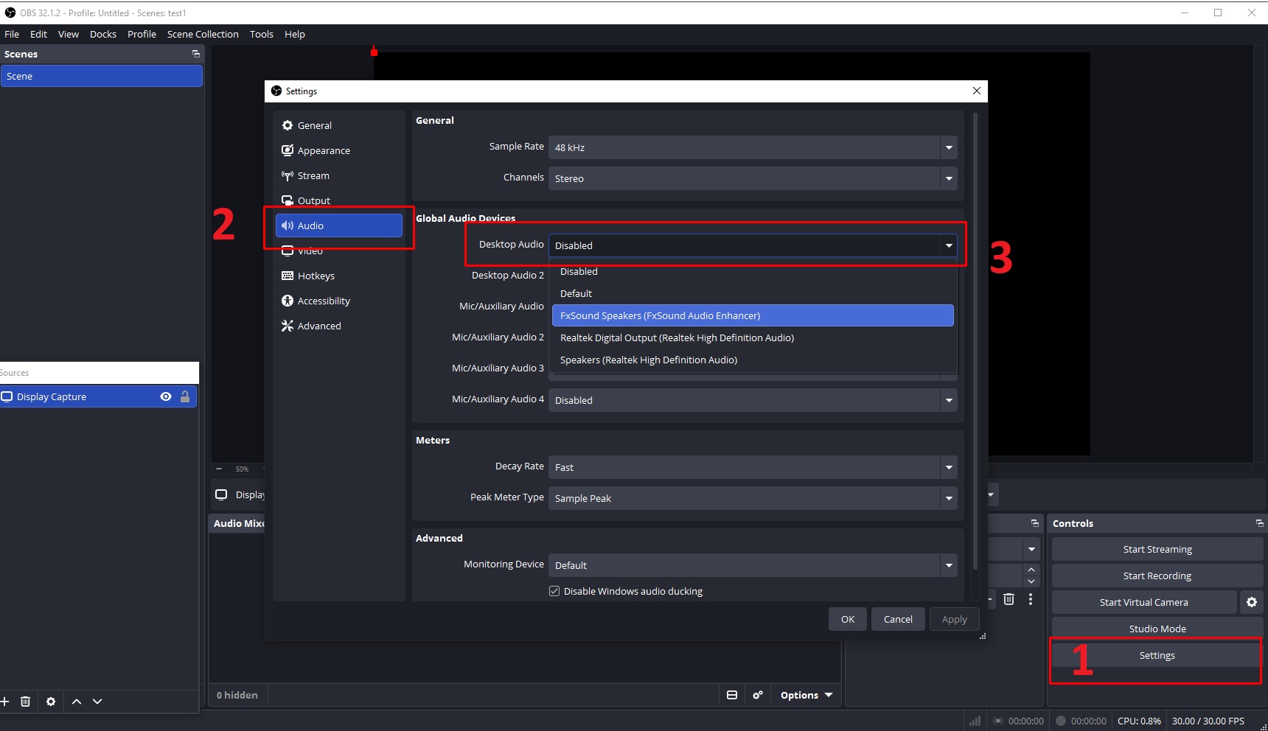This screenshot has width=1268, height=731.
Task: Open the Scene Collection menu
Action: (x=203, y=34)
